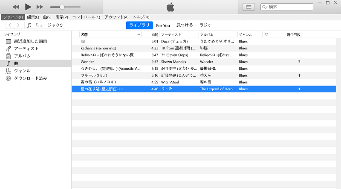The height and width of the screenshot is (189, 341).
Task: Select 最近追加した項目 in the sidebar
Action: pos(36,41)
